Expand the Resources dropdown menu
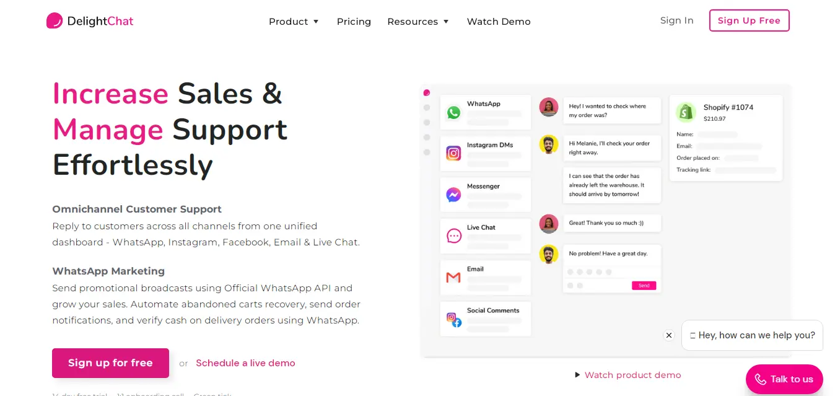Image resolution: width=835 pixels, height=396 pixels. [418, 22]
